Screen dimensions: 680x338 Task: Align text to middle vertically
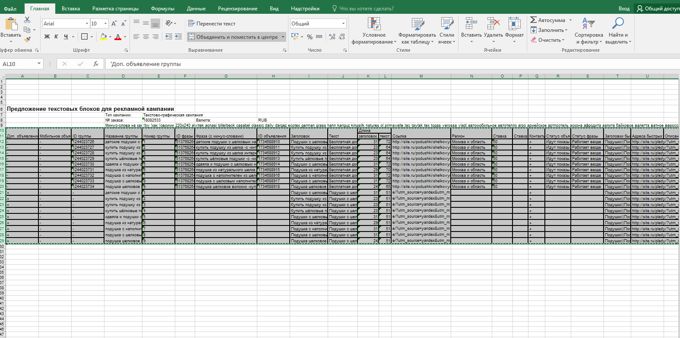(x=146, y=23)
